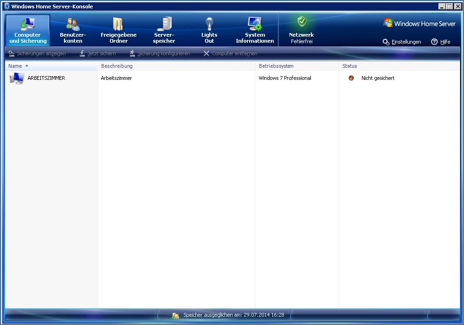
Task: Maximize the Windows Home Server-Konsole window
Action: tap(449, 6)
